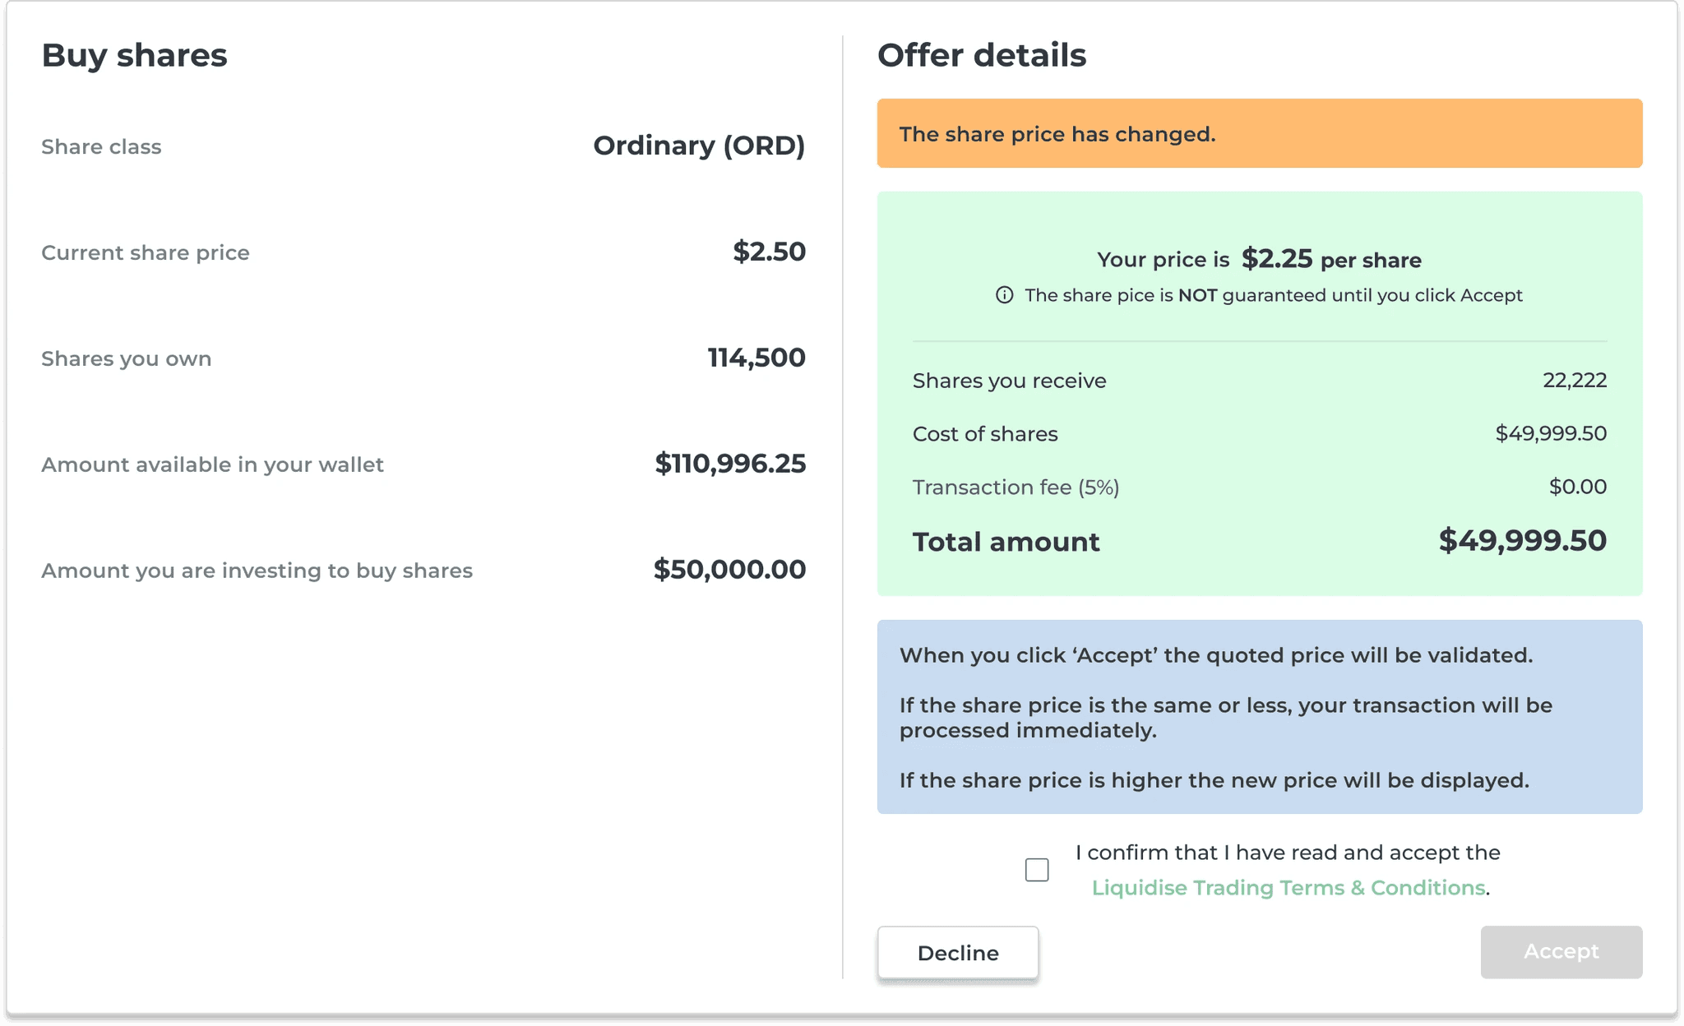Click the Shares you own figure 114,500
Screen dimensions: 1684x1026
(756, 358)
